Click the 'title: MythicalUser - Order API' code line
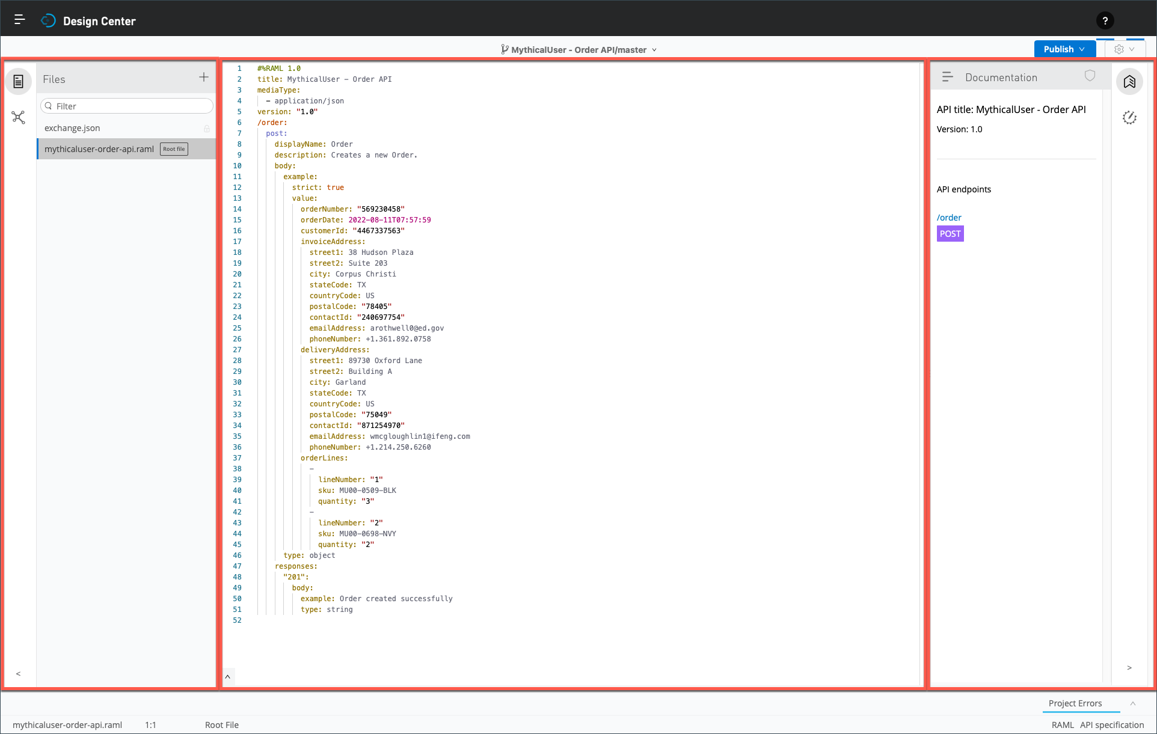This screenshot has height=734, width=1157. 325,79
